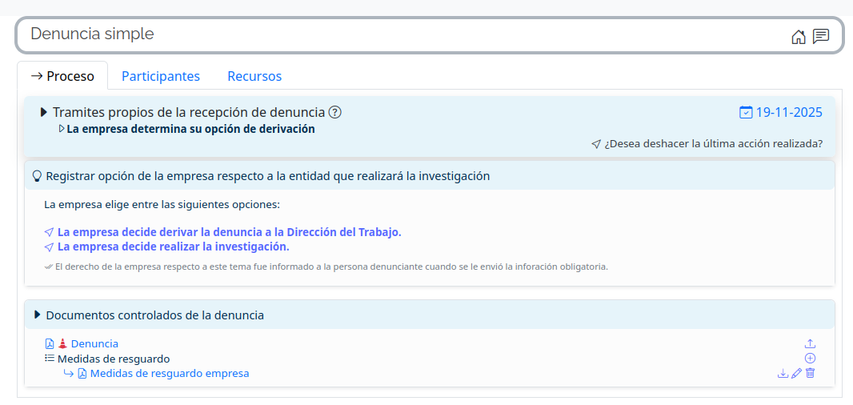The width and height of the screenshot is (853, 405).
Task: Select the Proceso tab
Action: point(62,77)
